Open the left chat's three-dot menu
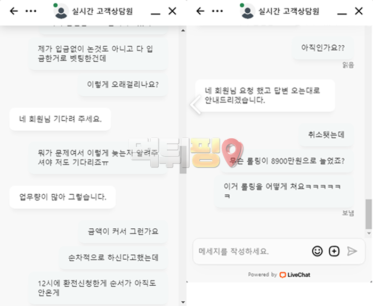373x306 pixels. click(x=31, y=11)
